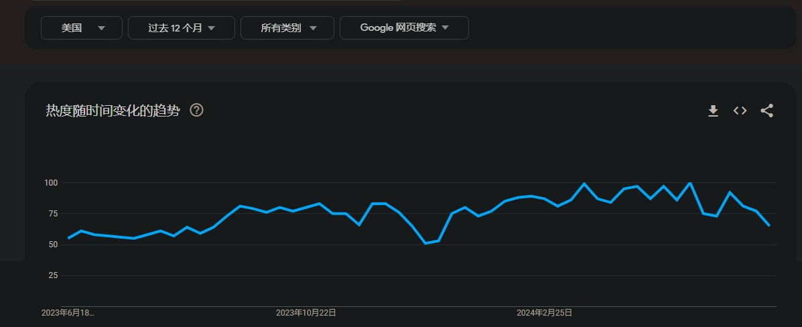Share the interest over time chart

[767, 111]
